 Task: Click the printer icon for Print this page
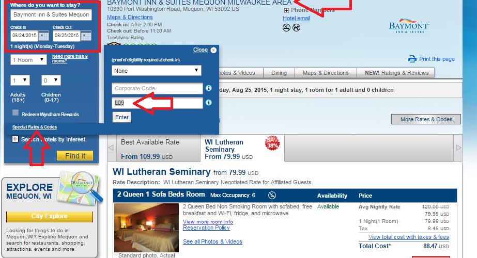(x=412, y=59)
